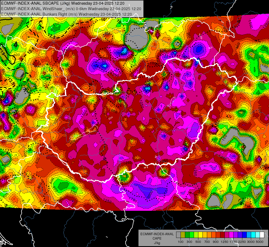
Task: Click the 3000 tick label under the legend
Action: click(x=251, y=242)
